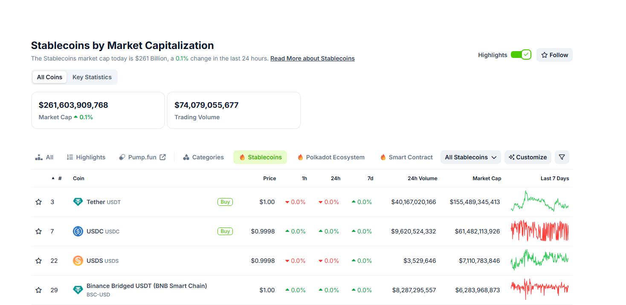Click the Tether coin logo icon

78,202
